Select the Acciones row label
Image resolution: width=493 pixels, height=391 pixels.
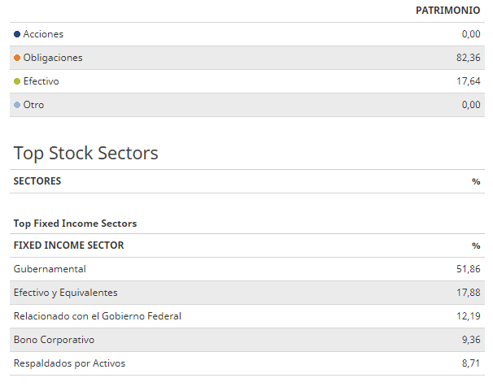pyautogui.click(x=43, y=34)
